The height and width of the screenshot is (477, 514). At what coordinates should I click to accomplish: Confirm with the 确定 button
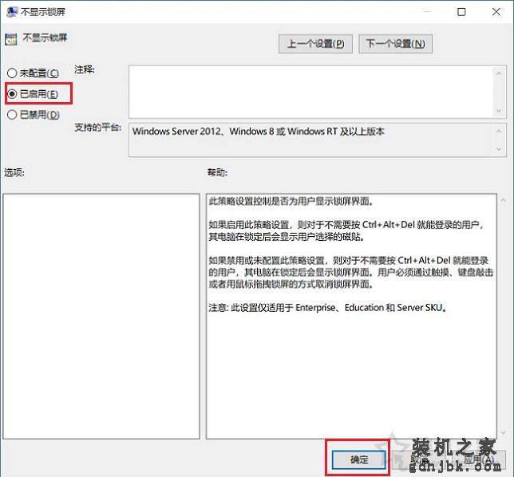click(359, 459)
